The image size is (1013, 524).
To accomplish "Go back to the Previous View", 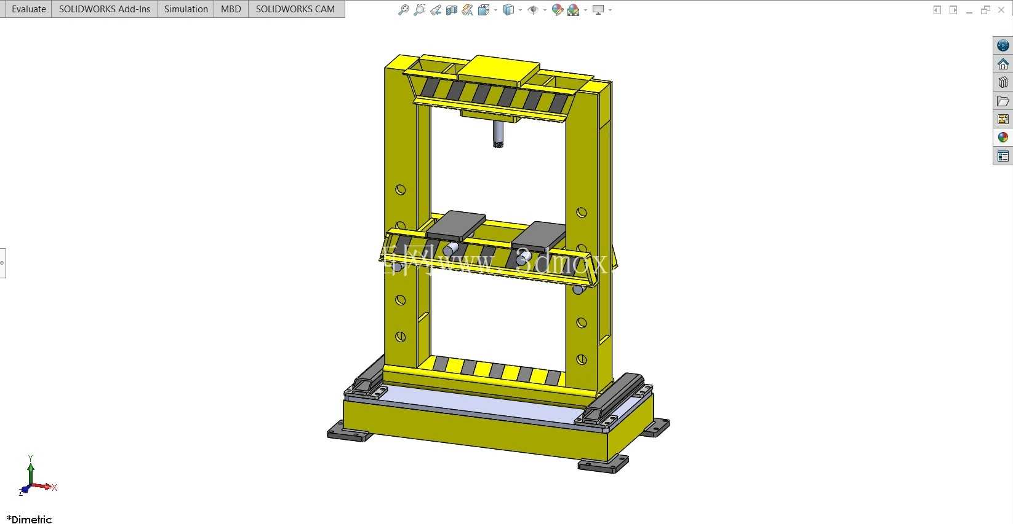I will [x=436, y=10].
